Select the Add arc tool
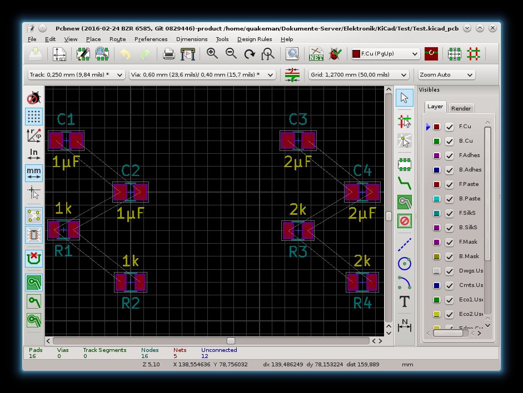The height and width of the screenshot is (393, 523). (x=405, y=283)
